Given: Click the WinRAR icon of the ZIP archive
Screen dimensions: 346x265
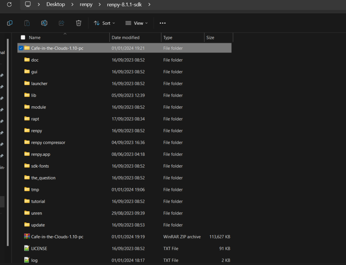Looking at the screenshot, I should coord(27,236).
